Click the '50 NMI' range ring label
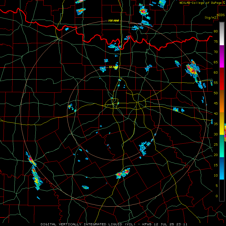 114,67
